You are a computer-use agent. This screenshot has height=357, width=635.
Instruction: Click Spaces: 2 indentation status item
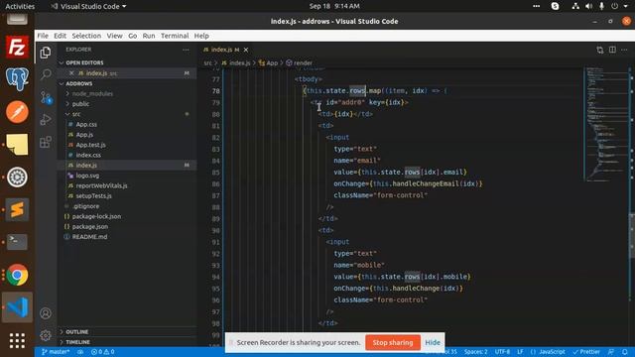(x=475, y=352)
